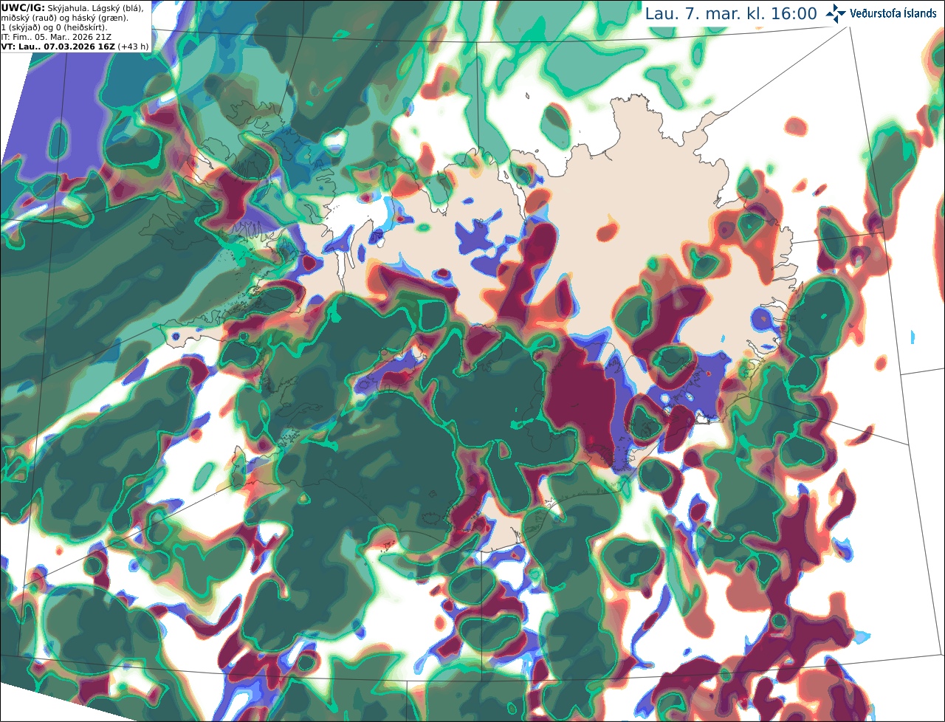The image size is (945, 722).
Task: Click the Veðurstofa Íslands logo icon
Action: pos(836,13)
